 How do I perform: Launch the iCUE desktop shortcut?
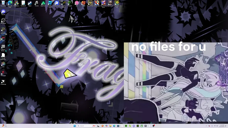tap(3, 65)
